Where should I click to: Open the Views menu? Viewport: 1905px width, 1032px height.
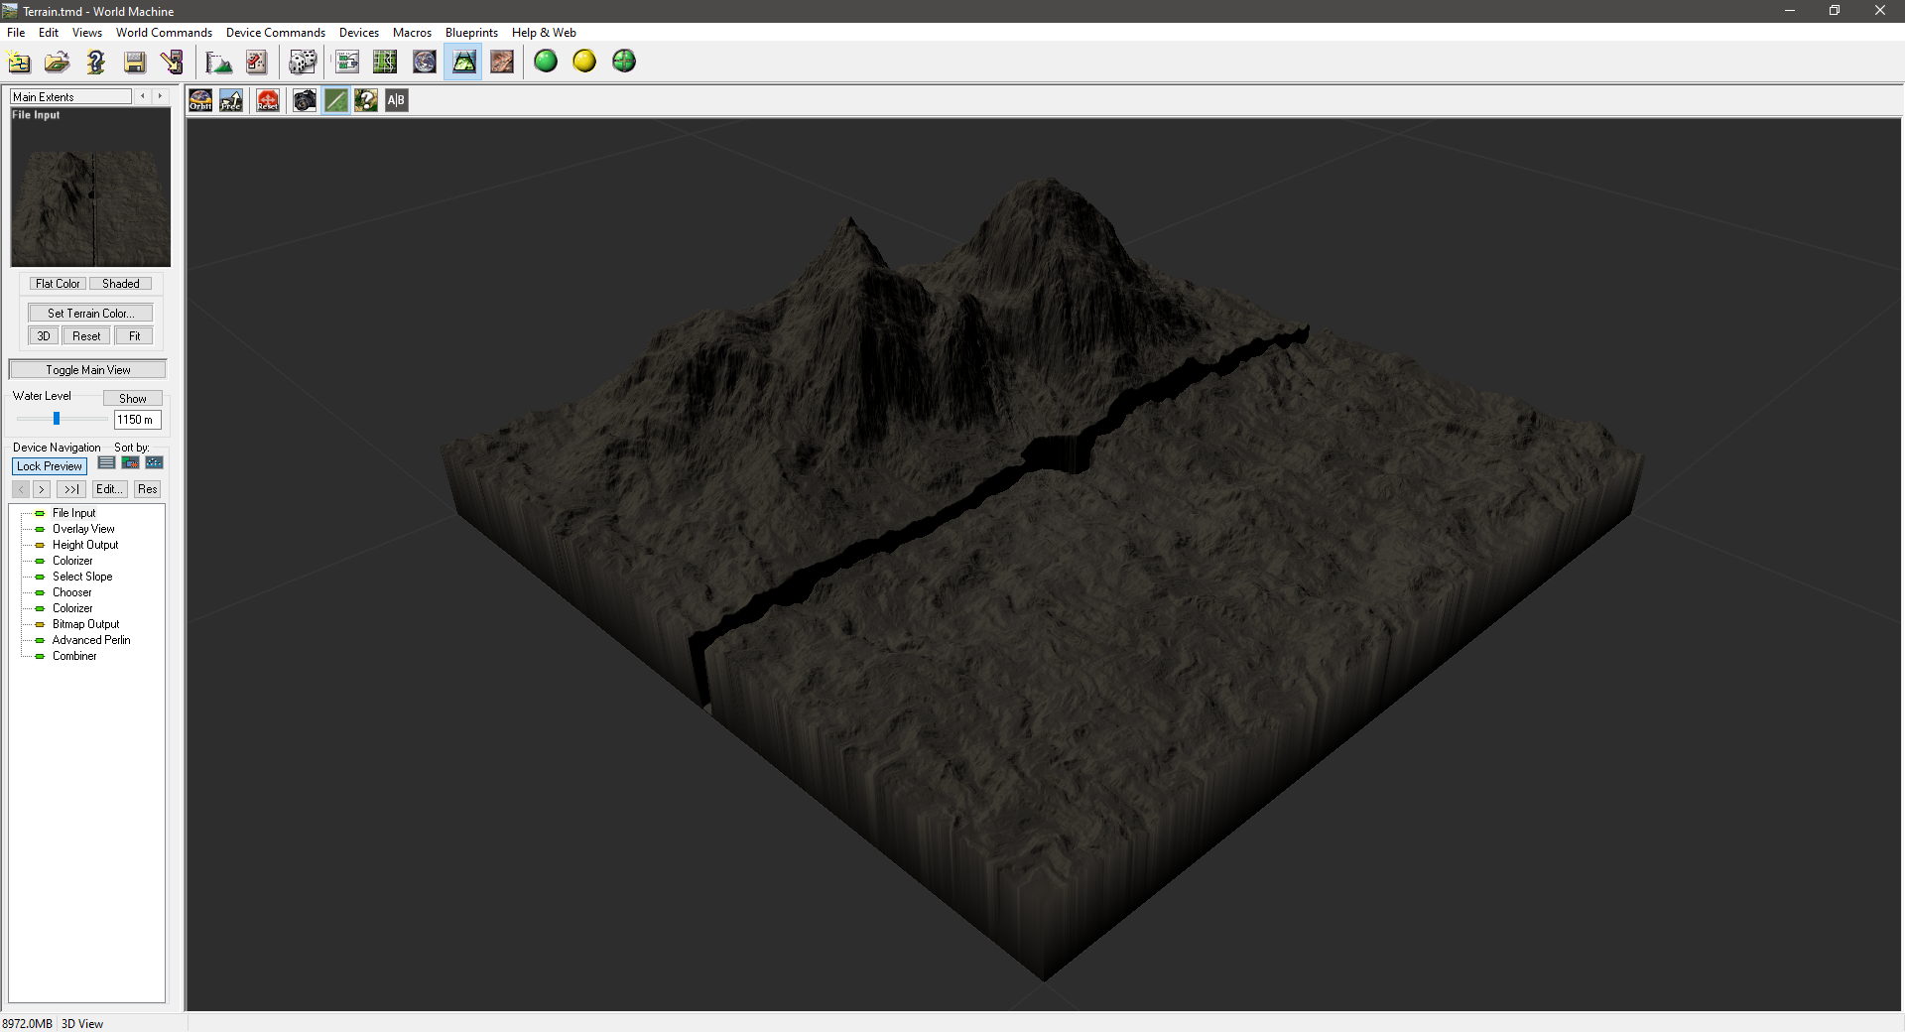tap(87, 33)
